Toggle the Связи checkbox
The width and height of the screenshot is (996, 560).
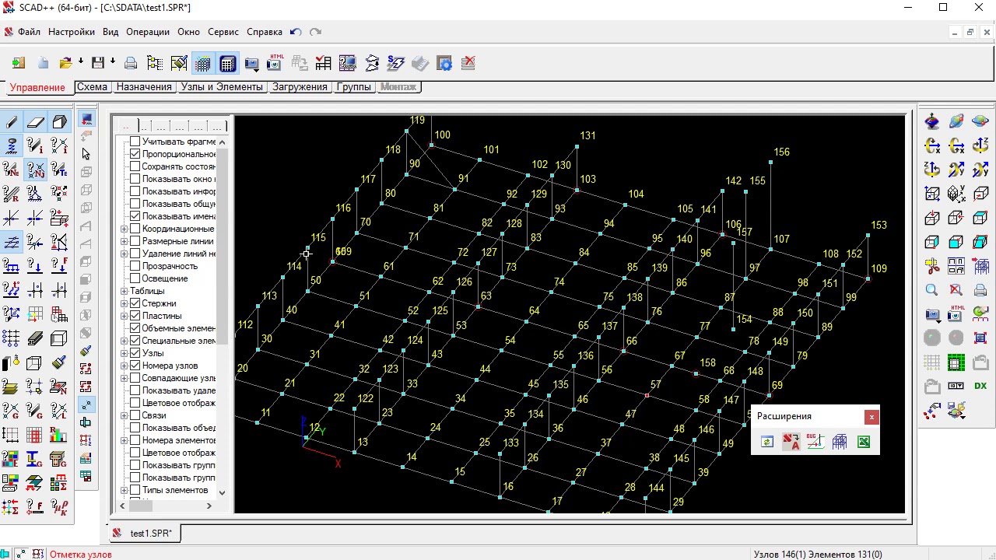pos(135,415)
